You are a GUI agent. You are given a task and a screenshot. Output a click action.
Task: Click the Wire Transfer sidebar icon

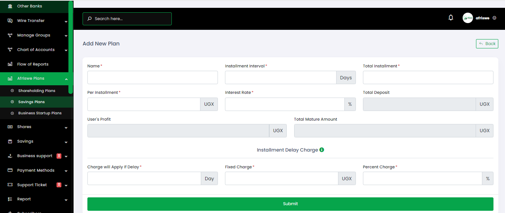click(10, 21)
